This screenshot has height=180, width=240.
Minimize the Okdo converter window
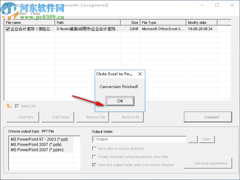click(202, 5)
